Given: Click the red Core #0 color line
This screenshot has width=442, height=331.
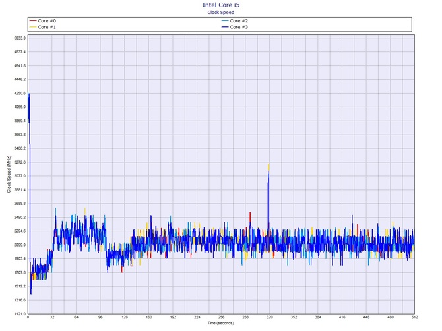Looking at the screenshot, I should (33, 21).
